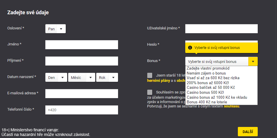This screenshot has height=138, width=277.
Task: Click the Datum narození label
Action: pyautogui.click(x=22, y=77)
